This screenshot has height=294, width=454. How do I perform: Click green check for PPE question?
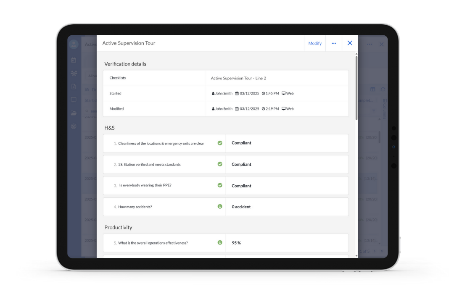[220, 185]
